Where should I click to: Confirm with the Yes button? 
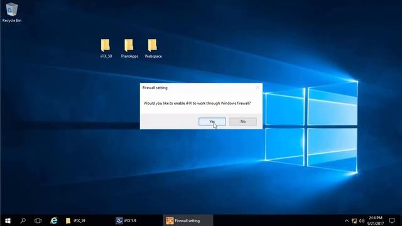pyautogui.click(x=212, y=121)
